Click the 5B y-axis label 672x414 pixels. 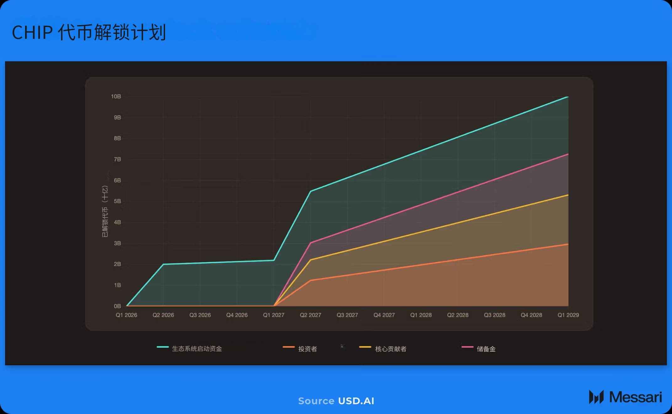(117, 201)
